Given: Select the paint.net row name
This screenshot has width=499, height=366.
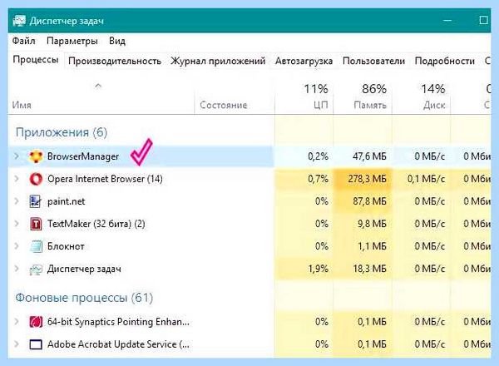Looking at the screenshot, I should point(67,201).
